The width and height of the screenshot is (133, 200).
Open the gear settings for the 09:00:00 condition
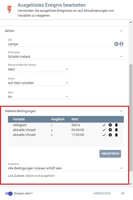(110, 130)
